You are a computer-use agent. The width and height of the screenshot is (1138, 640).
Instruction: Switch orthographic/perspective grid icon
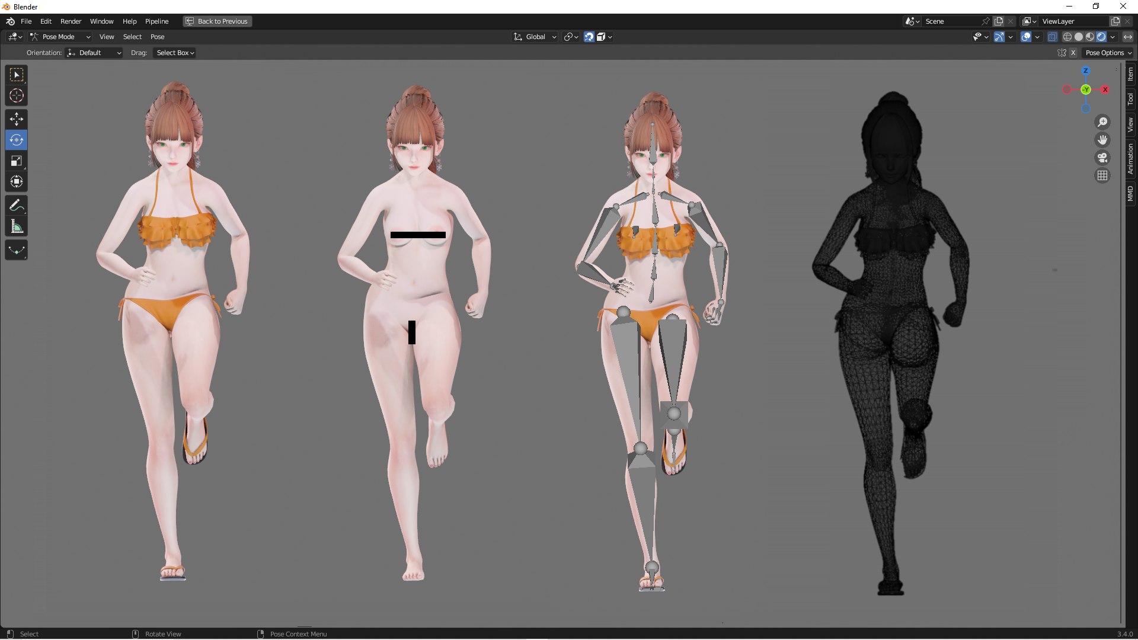tap(1102, 175)
